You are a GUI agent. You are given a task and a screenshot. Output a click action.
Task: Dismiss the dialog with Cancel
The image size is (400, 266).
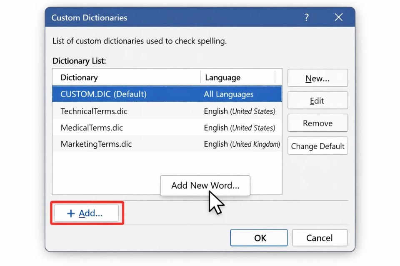(x=320, y=238)
